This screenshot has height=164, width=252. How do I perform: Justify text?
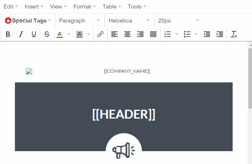point(153,34)
